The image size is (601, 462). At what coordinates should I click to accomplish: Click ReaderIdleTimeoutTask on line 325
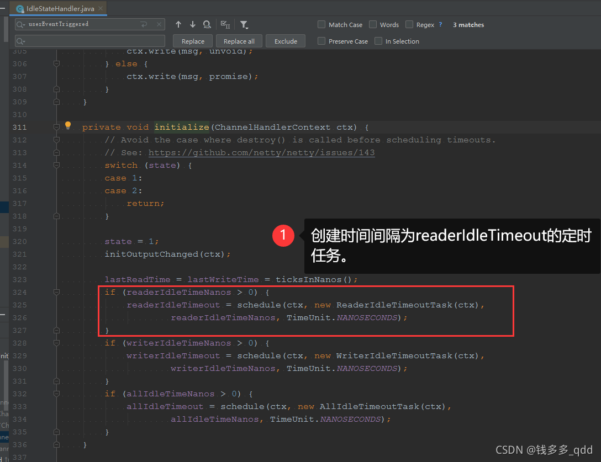tap(394, 305)
